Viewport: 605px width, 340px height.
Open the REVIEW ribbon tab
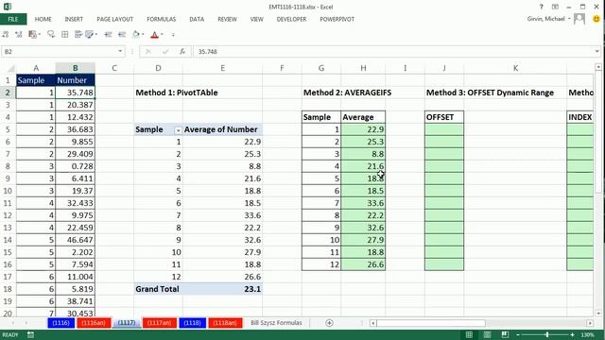(x=227, y=19)
